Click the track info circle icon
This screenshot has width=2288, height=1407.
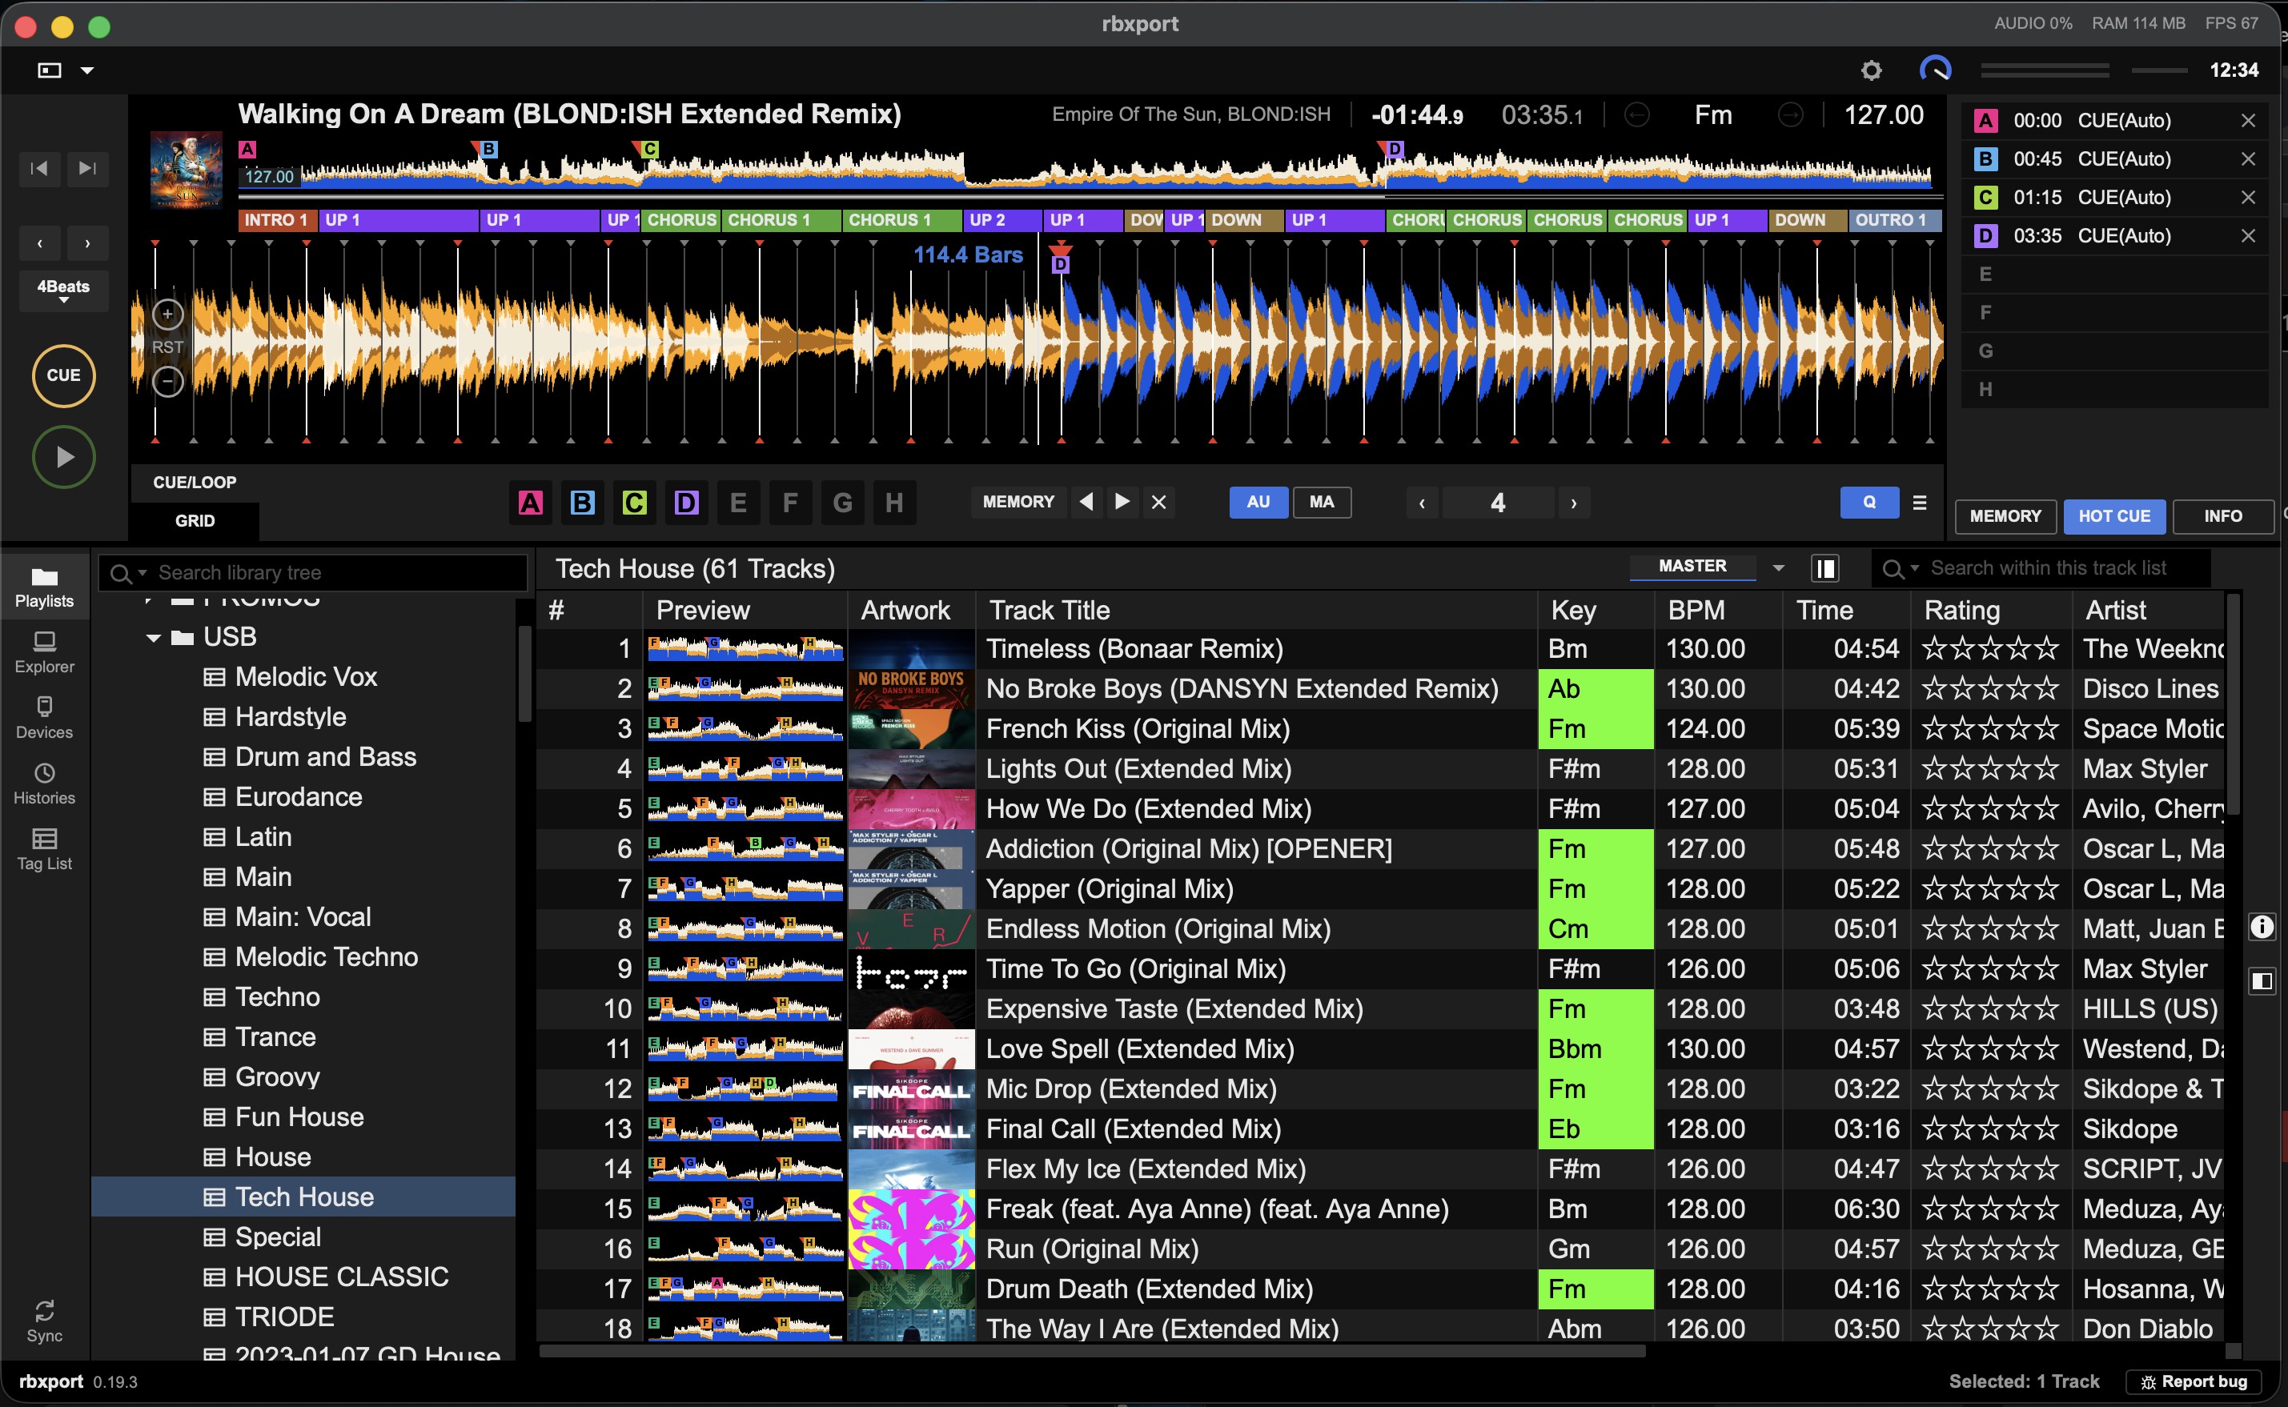[2262, 927]
